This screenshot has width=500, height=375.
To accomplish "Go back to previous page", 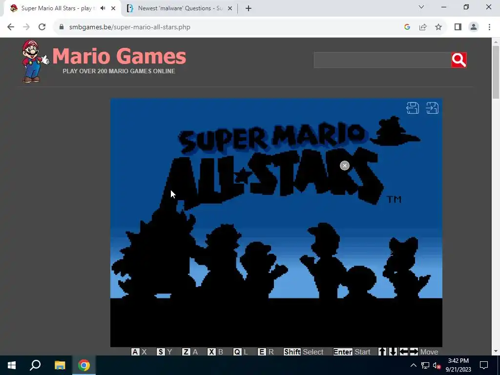I will [11, 27].
